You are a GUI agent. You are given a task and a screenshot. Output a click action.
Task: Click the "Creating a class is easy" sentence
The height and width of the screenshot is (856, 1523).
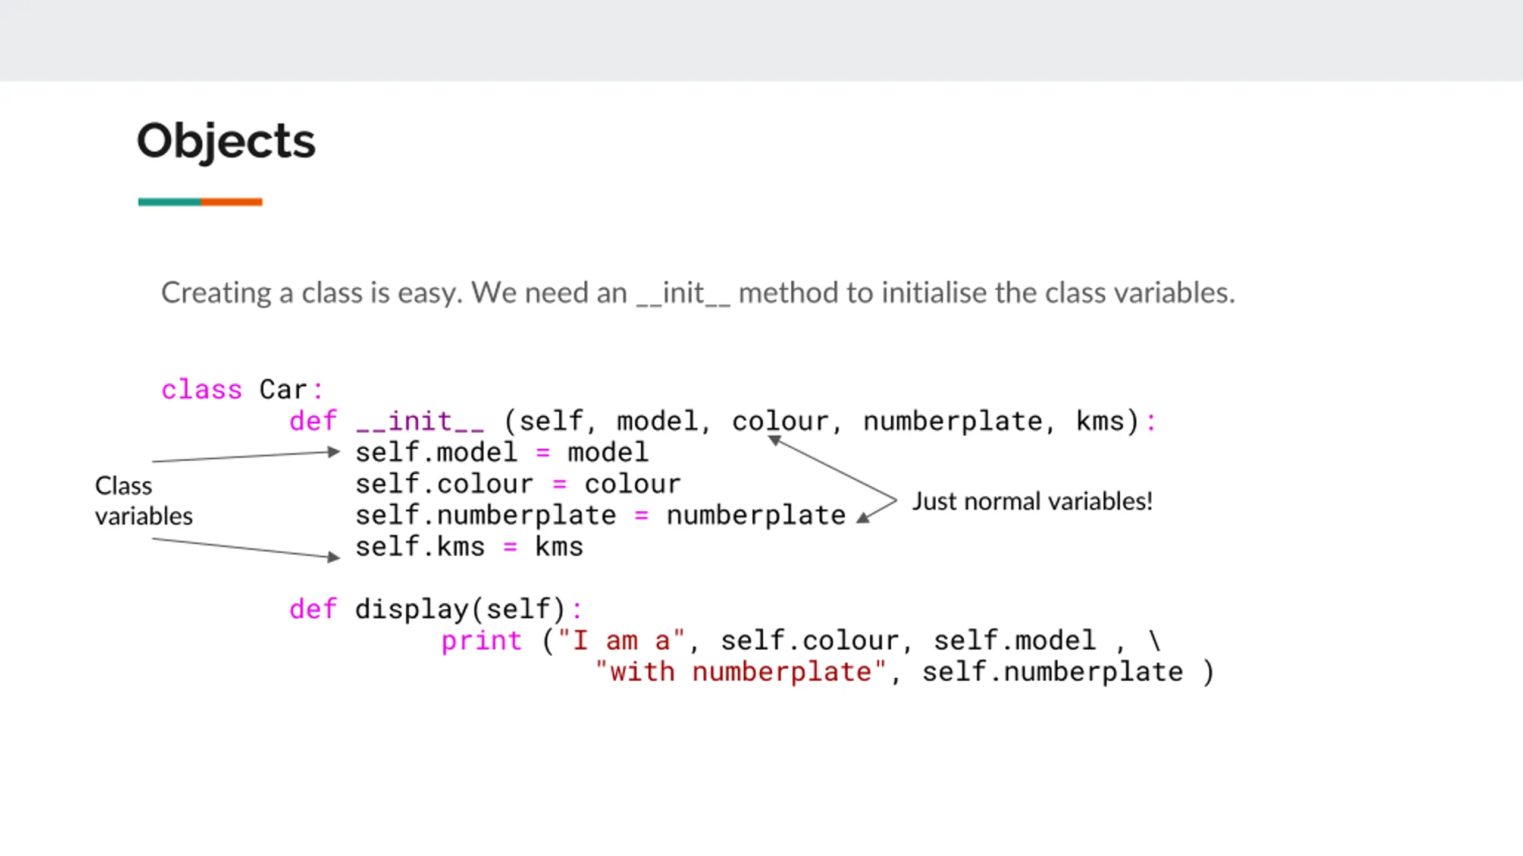pos(698,292)
